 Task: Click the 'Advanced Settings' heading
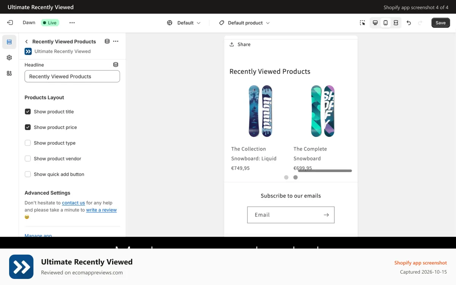click(47, 193)
